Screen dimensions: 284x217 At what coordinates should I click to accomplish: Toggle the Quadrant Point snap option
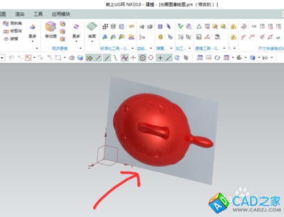(x=151, y=58)
